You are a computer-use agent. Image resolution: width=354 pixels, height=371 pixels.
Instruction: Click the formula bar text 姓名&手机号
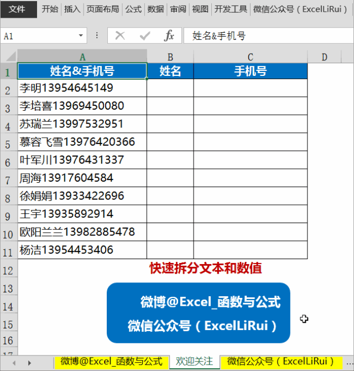(219, 36)
